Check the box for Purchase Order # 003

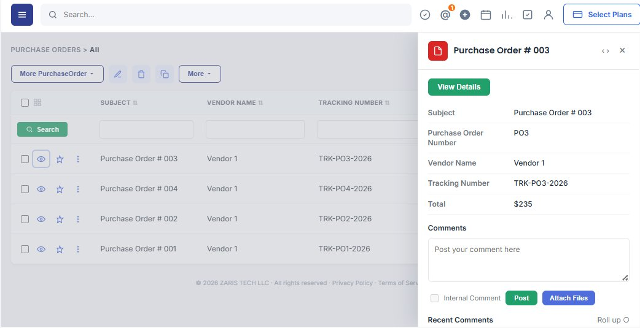tap(25, 159)
